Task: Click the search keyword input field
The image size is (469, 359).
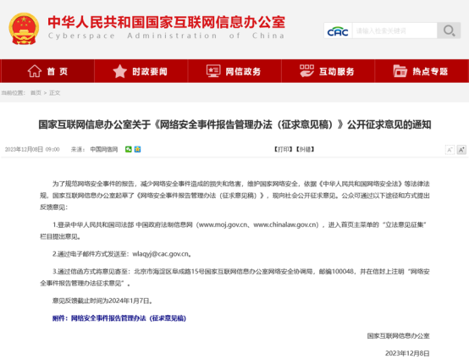Action: pos(395,30)
